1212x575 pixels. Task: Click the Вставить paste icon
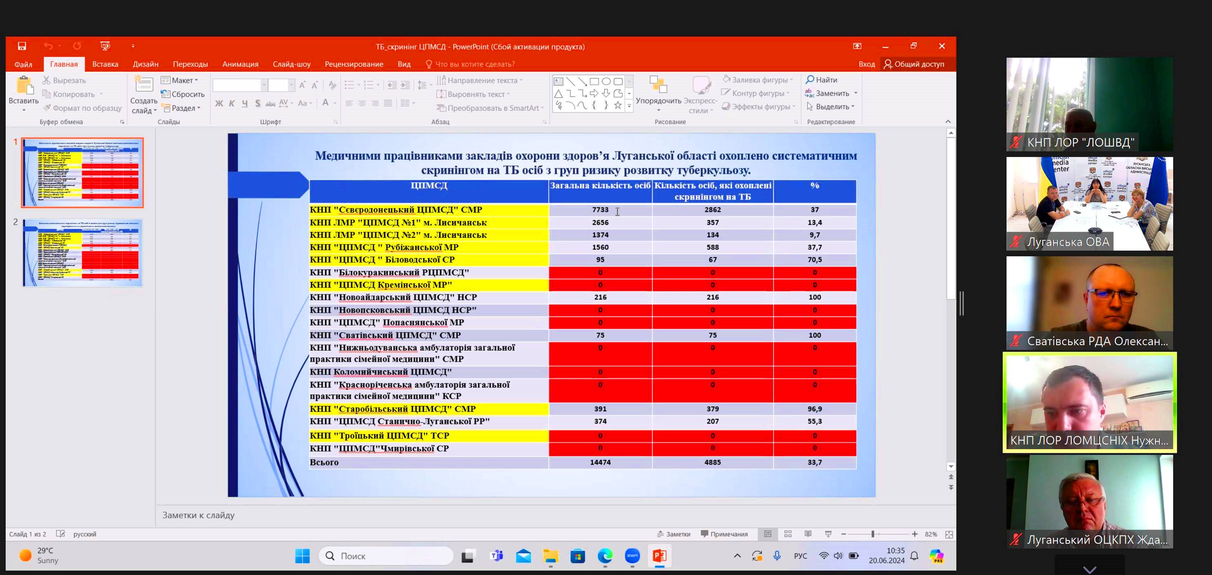pos(24,86)
